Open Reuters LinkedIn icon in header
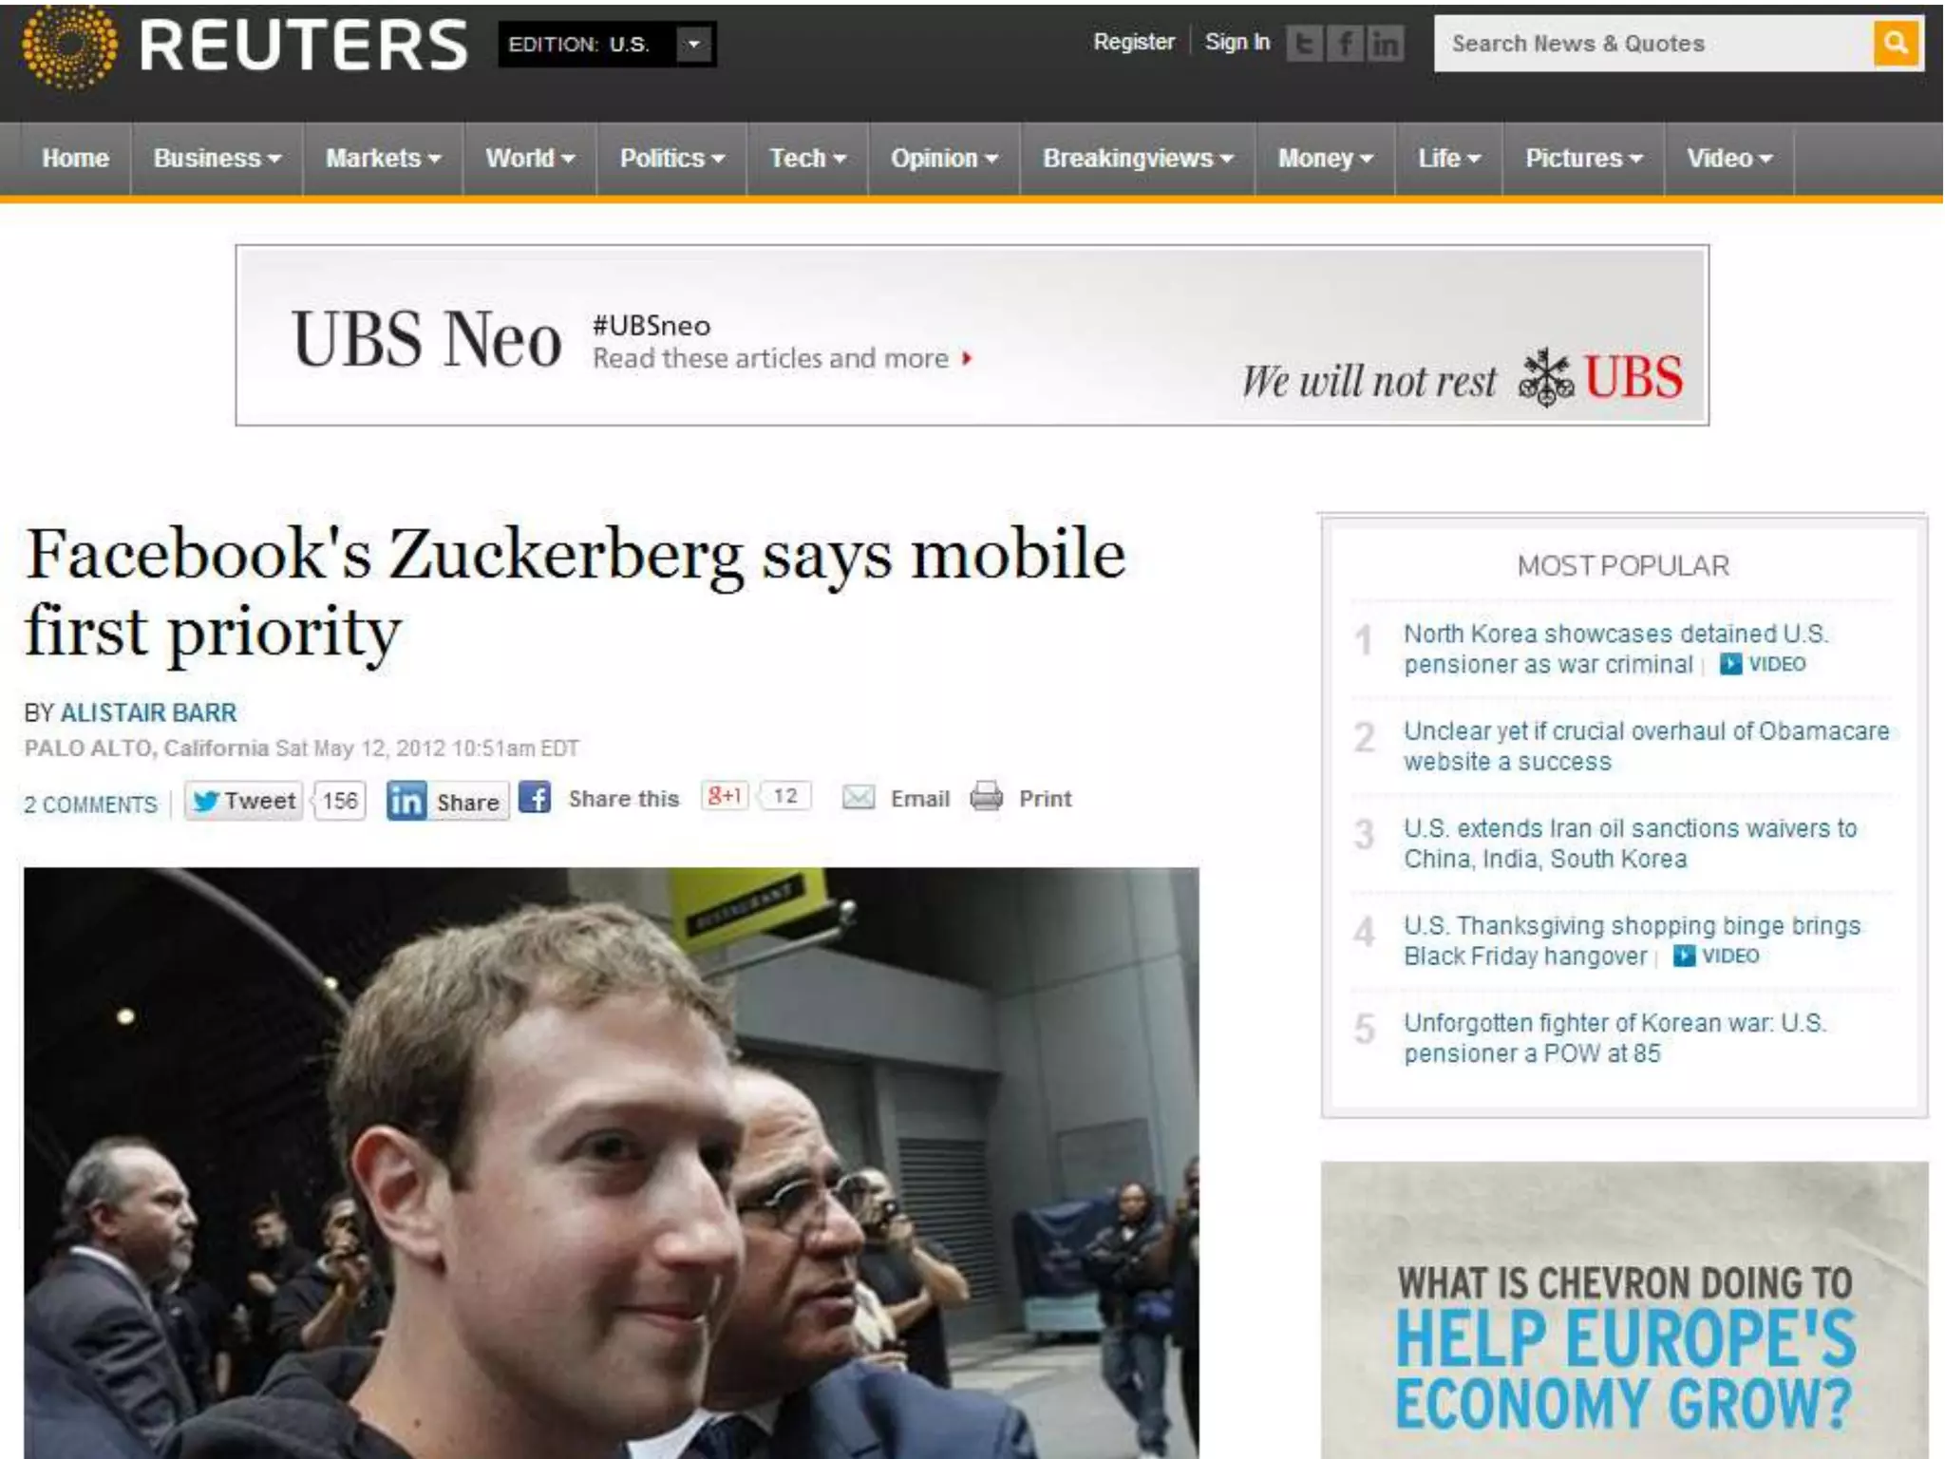The height and width of the screenshot is (1459, 1945). coord(1386,43)
